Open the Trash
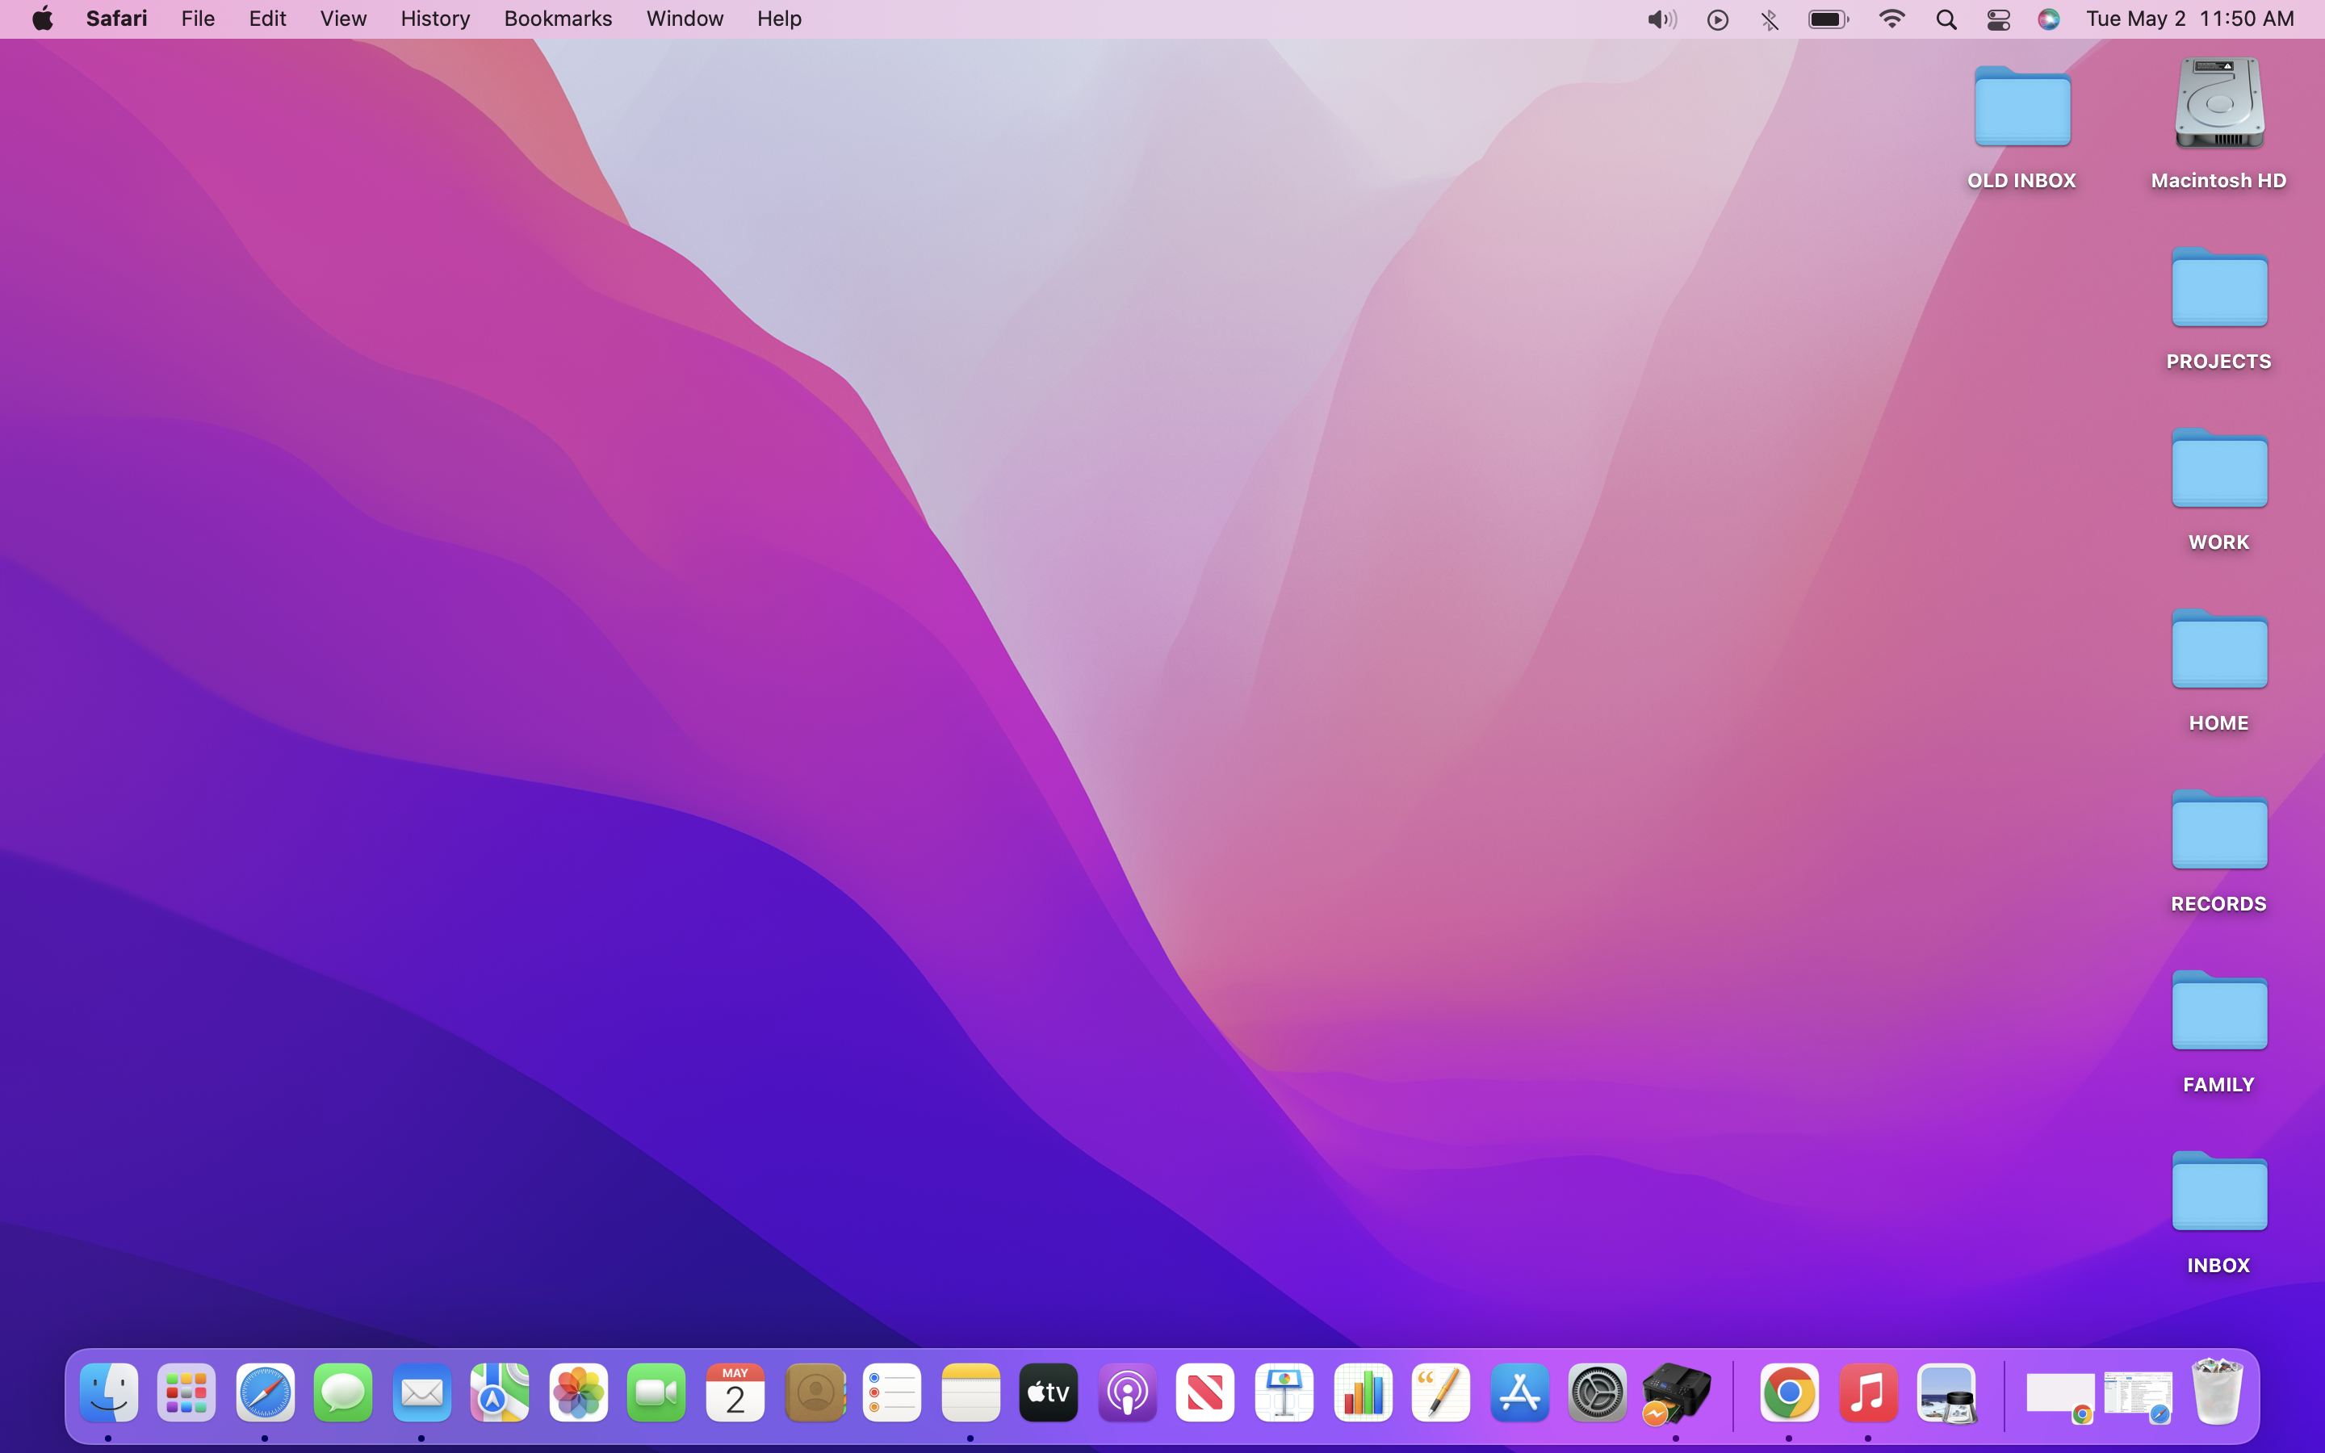This screenshot has height=1453, width=2325. [2218, 1391]
